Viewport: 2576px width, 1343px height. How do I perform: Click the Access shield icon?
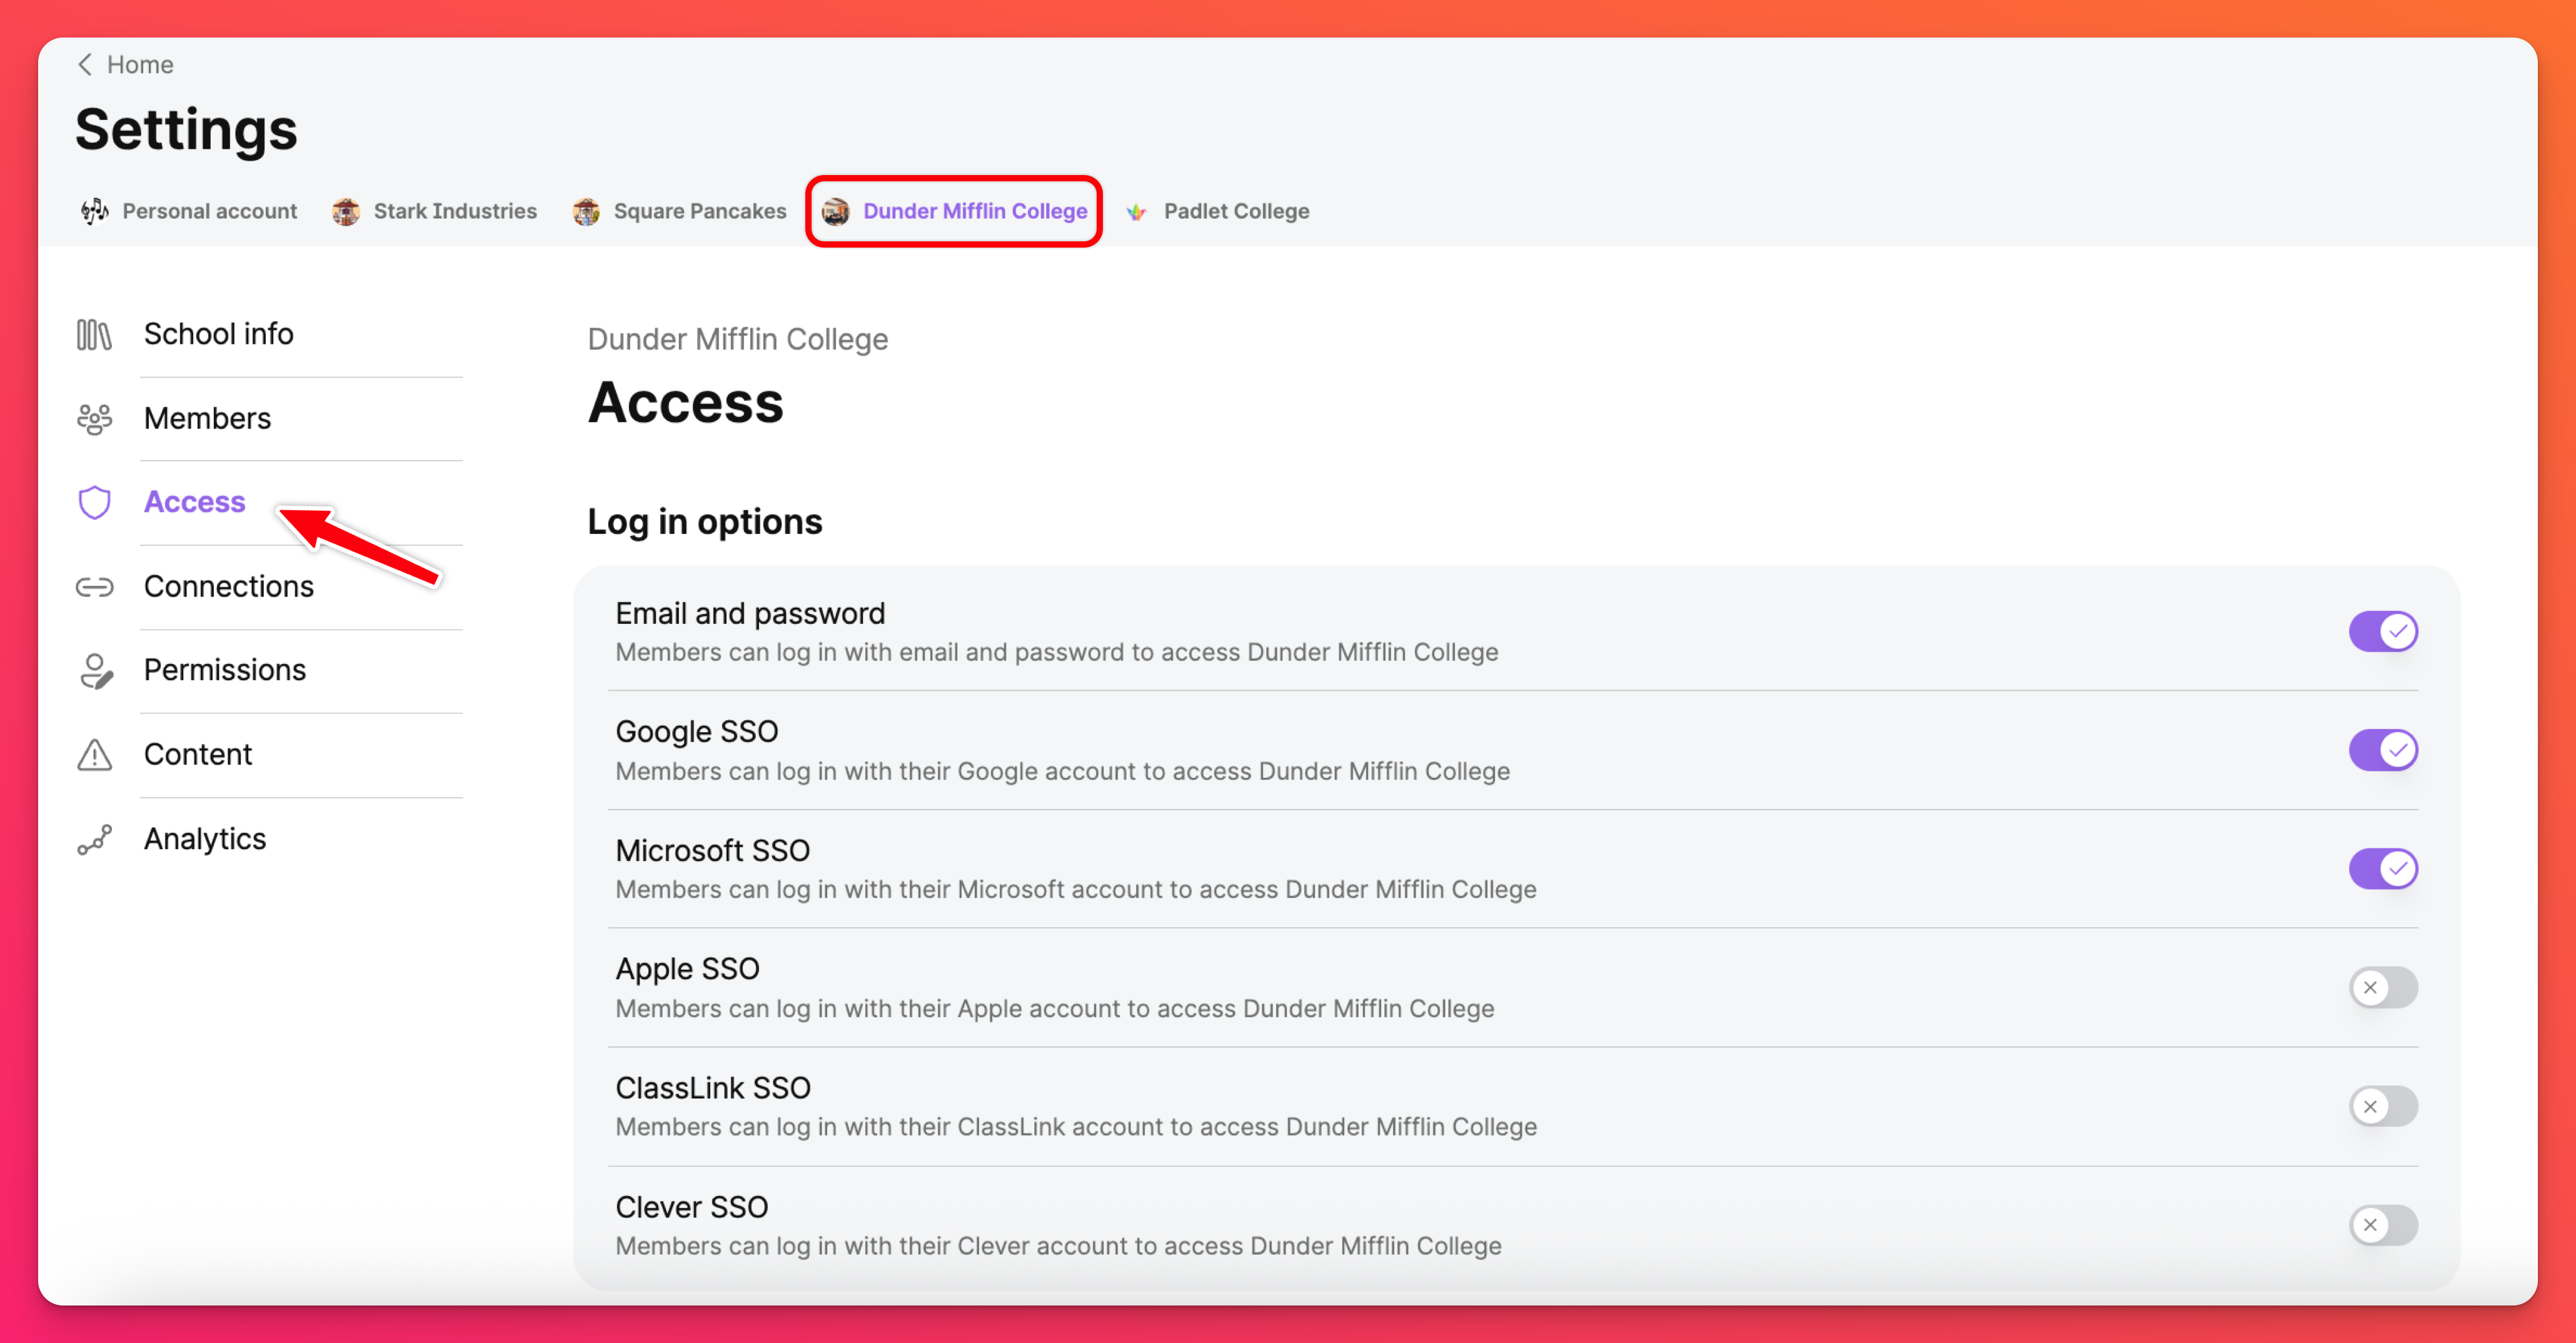tap(94, 502)
